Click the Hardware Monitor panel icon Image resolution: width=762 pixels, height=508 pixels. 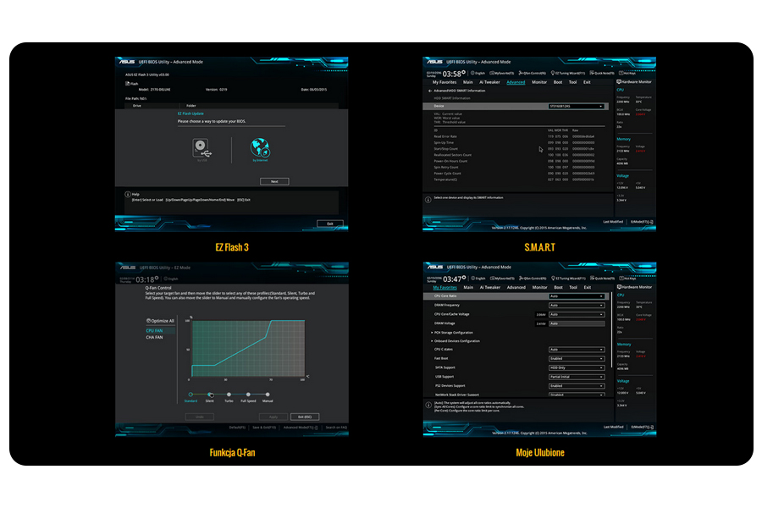click(x=619, y=82)
